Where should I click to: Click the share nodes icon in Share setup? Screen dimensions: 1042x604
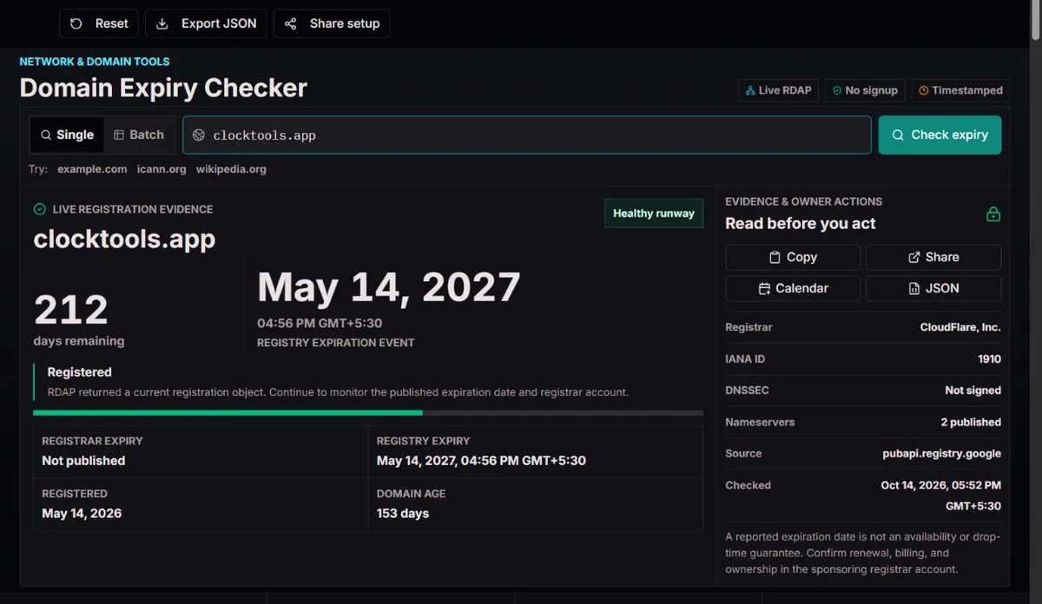click(291, 23)
